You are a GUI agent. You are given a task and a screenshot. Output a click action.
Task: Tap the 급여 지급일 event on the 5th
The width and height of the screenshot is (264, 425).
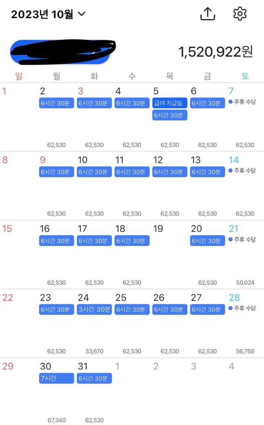[170, 103]
